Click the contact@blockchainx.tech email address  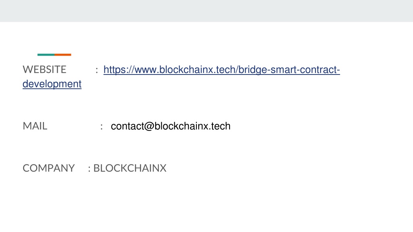pos(171,126)
